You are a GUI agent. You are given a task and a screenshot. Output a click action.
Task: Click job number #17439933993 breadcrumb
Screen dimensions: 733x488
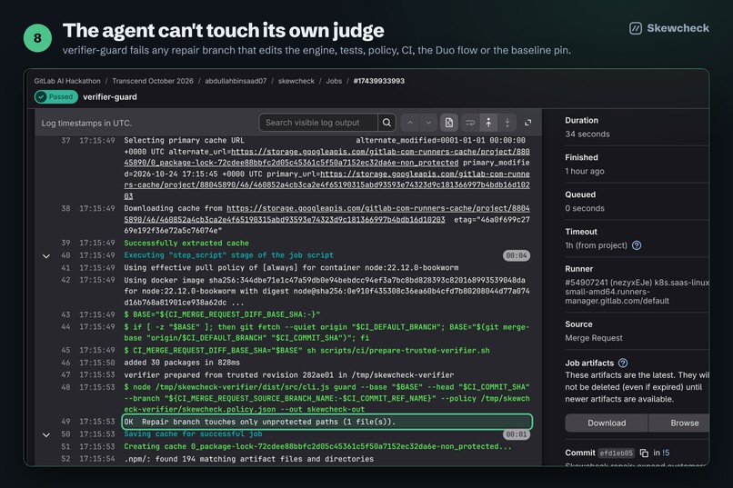pyautogui.click(x=379, y=81)
